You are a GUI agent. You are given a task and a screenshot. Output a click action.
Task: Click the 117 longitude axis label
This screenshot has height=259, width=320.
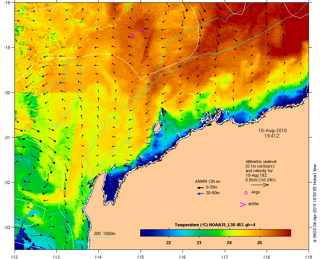(225, 257)
